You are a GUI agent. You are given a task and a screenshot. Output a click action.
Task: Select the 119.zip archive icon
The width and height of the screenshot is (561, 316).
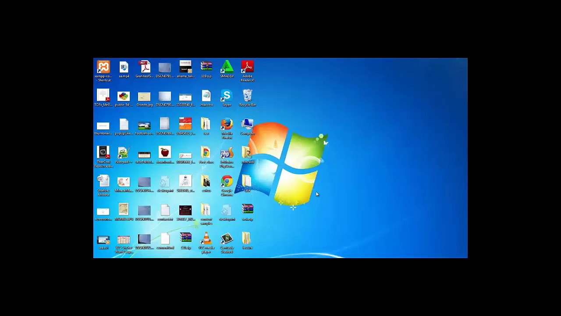click(x=206, y=67)
